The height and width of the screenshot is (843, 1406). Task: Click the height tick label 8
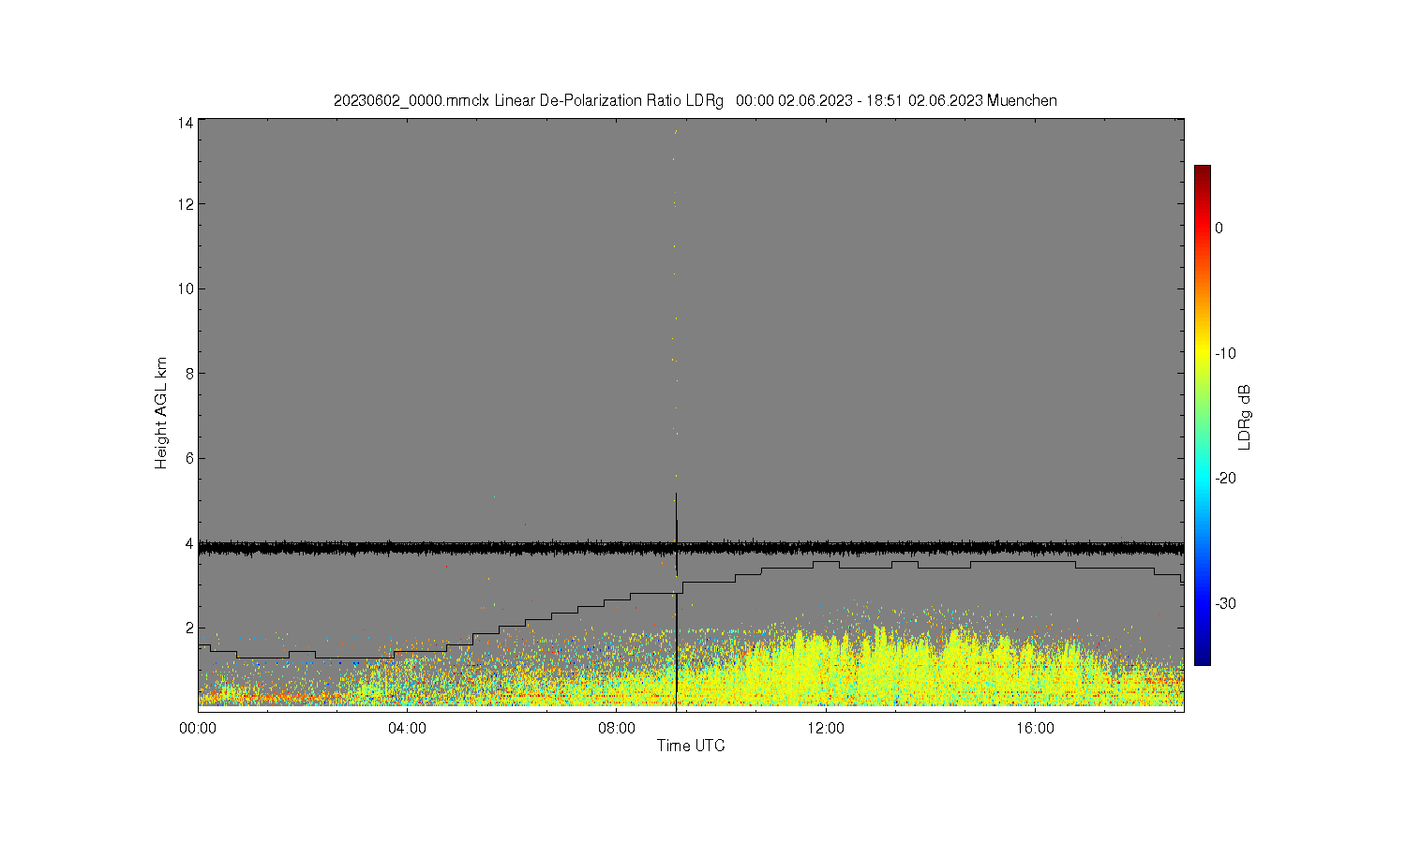(189, 373)
